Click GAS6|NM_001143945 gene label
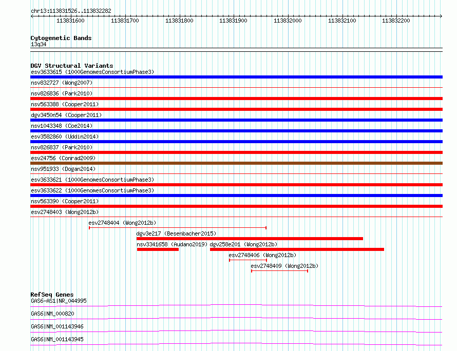457x351 pixels. [x=57, y=339]
